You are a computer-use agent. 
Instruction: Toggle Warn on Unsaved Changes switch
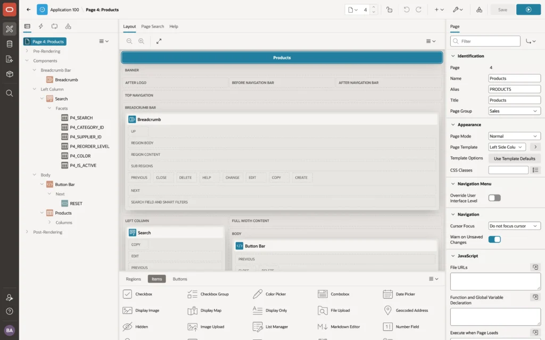[x=494, y=240]
